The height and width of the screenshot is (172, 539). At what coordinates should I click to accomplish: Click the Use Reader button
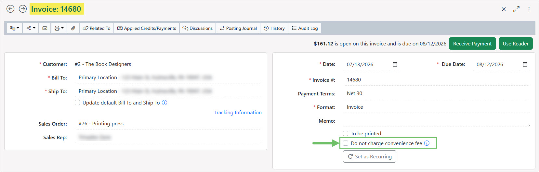click(516, 43)
